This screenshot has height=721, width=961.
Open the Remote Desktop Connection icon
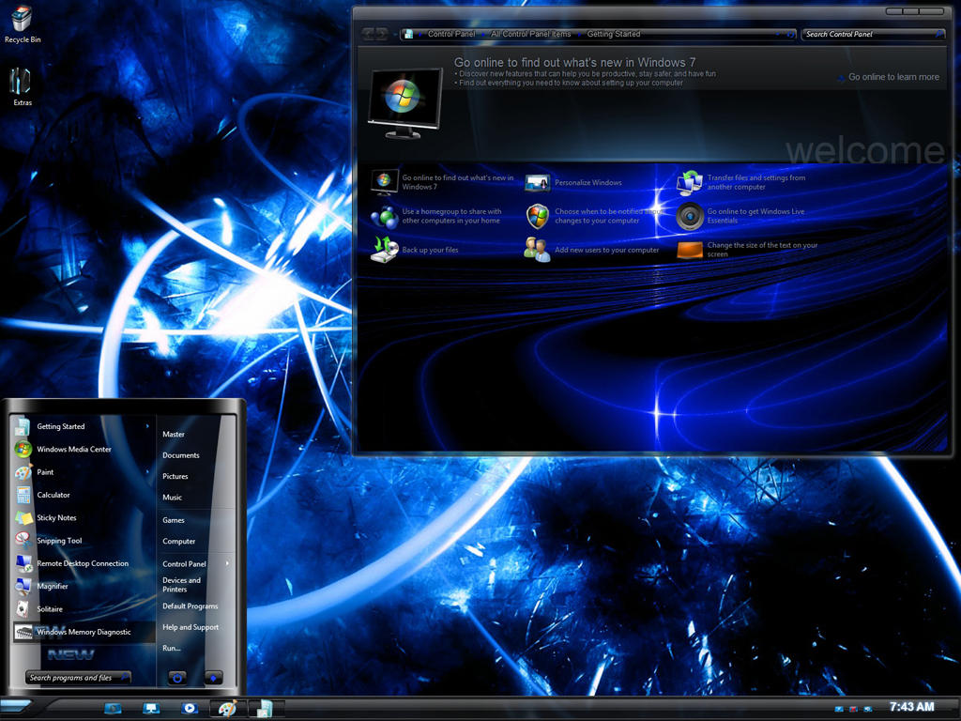[23, 563]
